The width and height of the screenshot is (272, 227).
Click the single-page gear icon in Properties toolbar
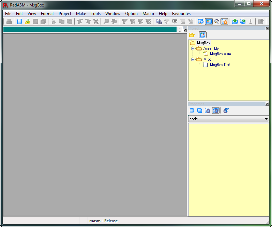pyautogui.click(x=208, y=110)
